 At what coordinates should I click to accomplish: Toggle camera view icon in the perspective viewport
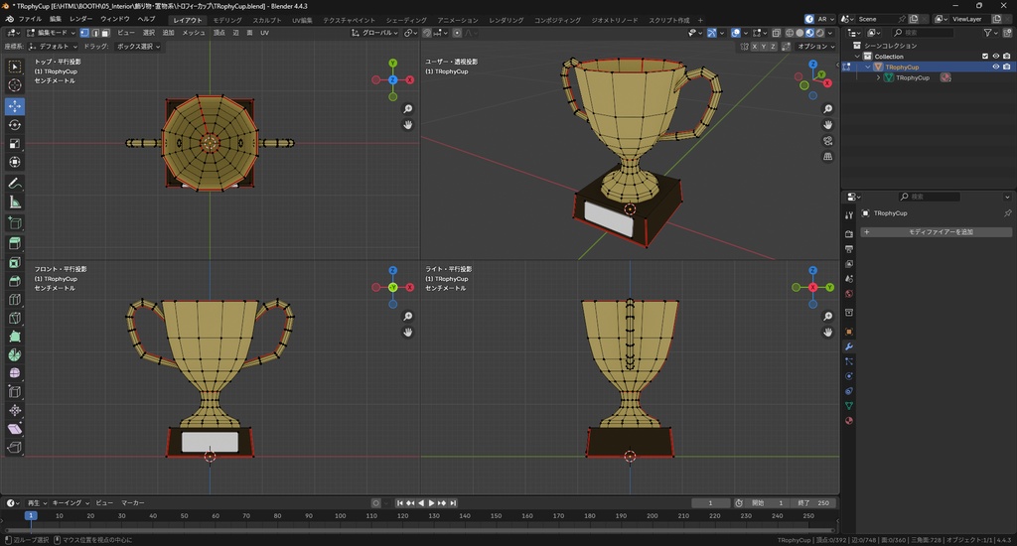pos(828,141)
